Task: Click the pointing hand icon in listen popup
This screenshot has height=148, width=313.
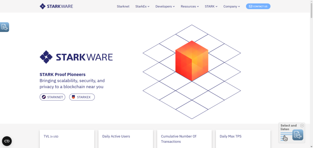Action: point(285,138)
